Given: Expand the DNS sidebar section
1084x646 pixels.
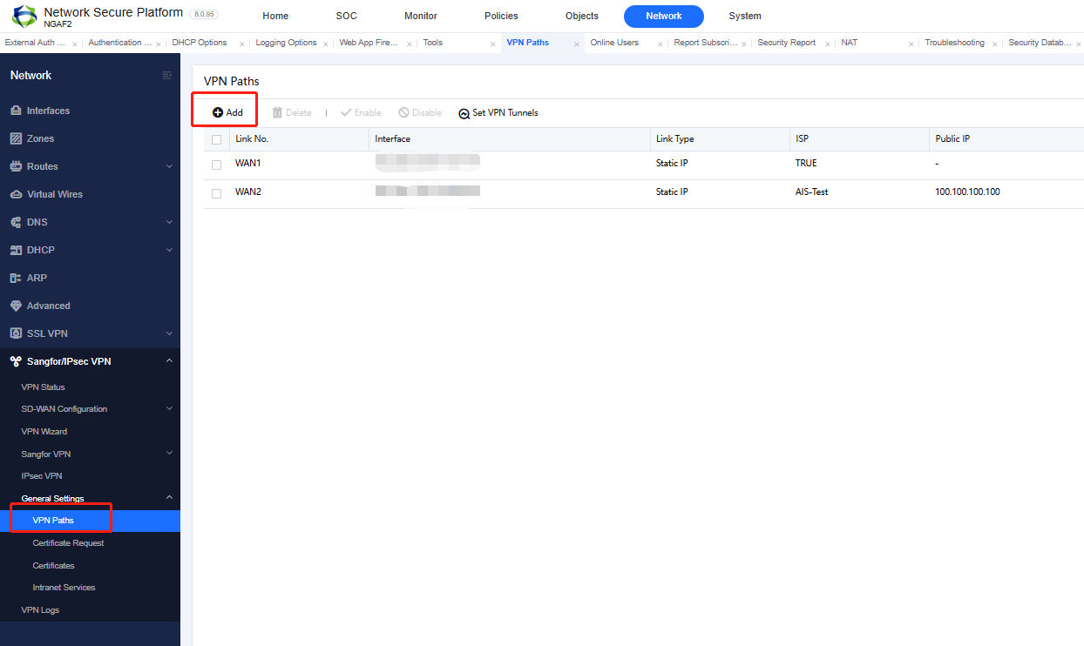Looking at the screenshot, I should [x=39, y=221].
